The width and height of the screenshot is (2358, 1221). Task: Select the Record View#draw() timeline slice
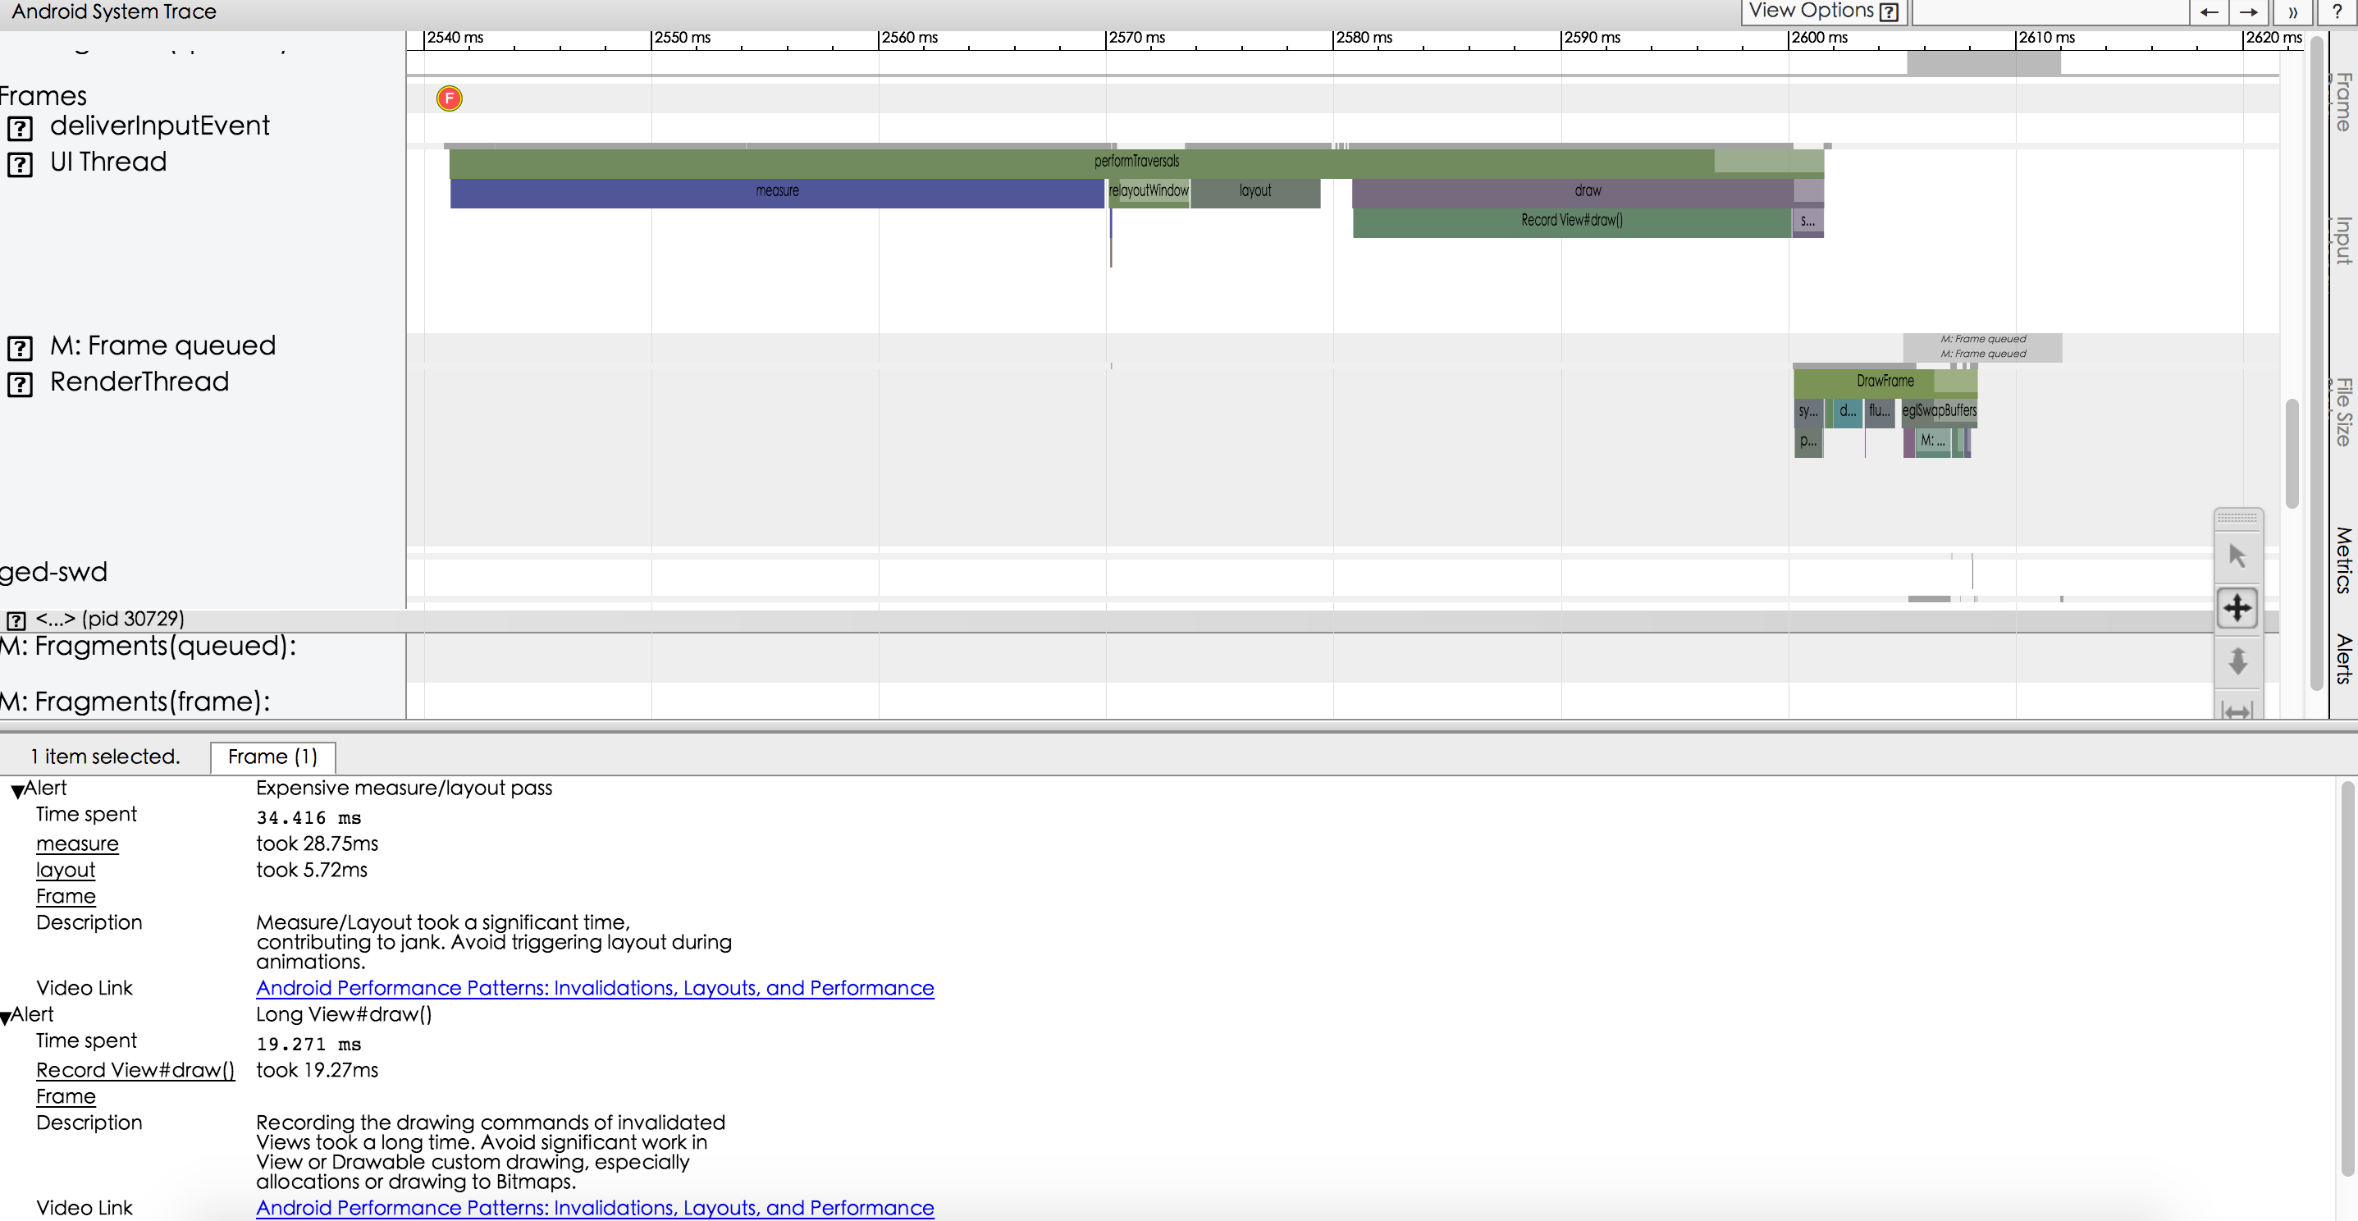coord(1572,222)
